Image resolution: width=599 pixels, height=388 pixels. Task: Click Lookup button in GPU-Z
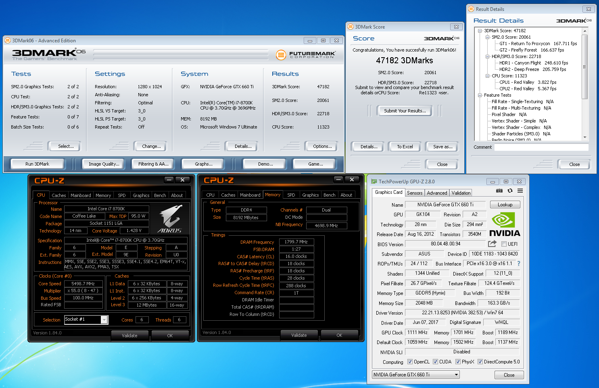(x=505, y=205)
